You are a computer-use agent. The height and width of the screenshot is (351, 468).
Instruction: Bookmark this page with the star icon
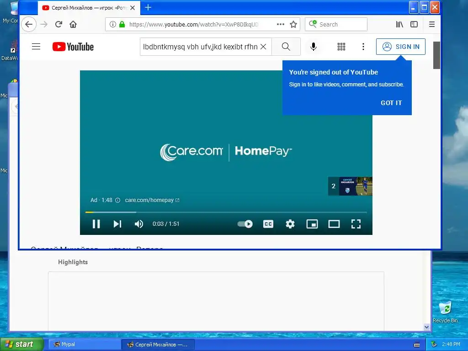pyautogui.click(x=293, y=25)
